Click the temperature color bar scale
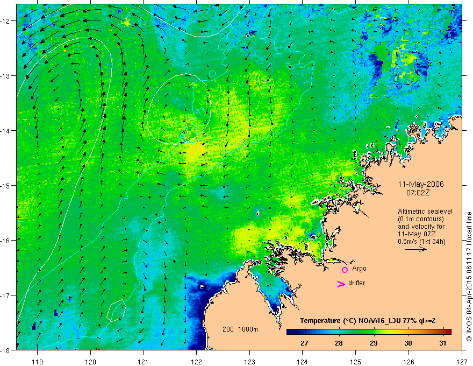The height and width of the screenshot is (366, 473). pos(369,332)
